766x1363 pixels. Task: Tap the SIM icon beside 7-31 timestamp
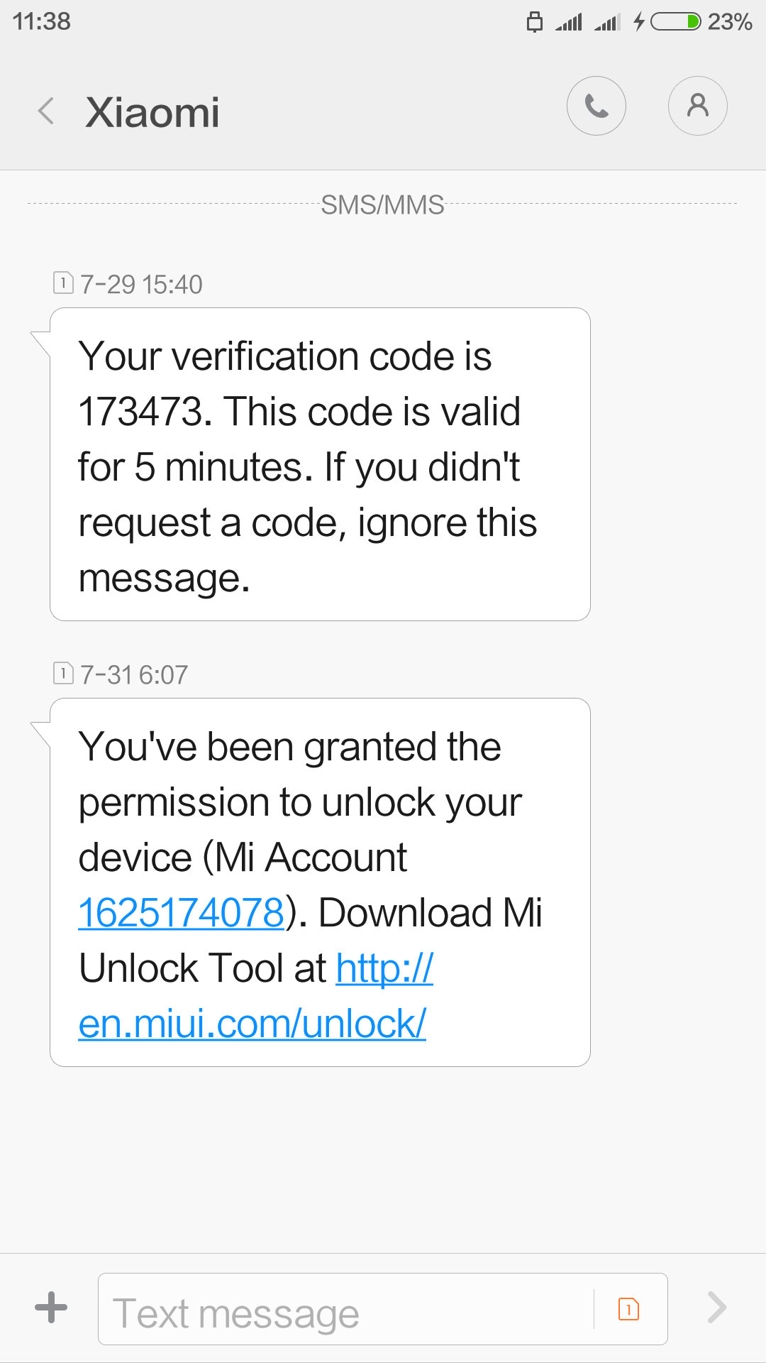pyautogui.click(x=63, y=672)
